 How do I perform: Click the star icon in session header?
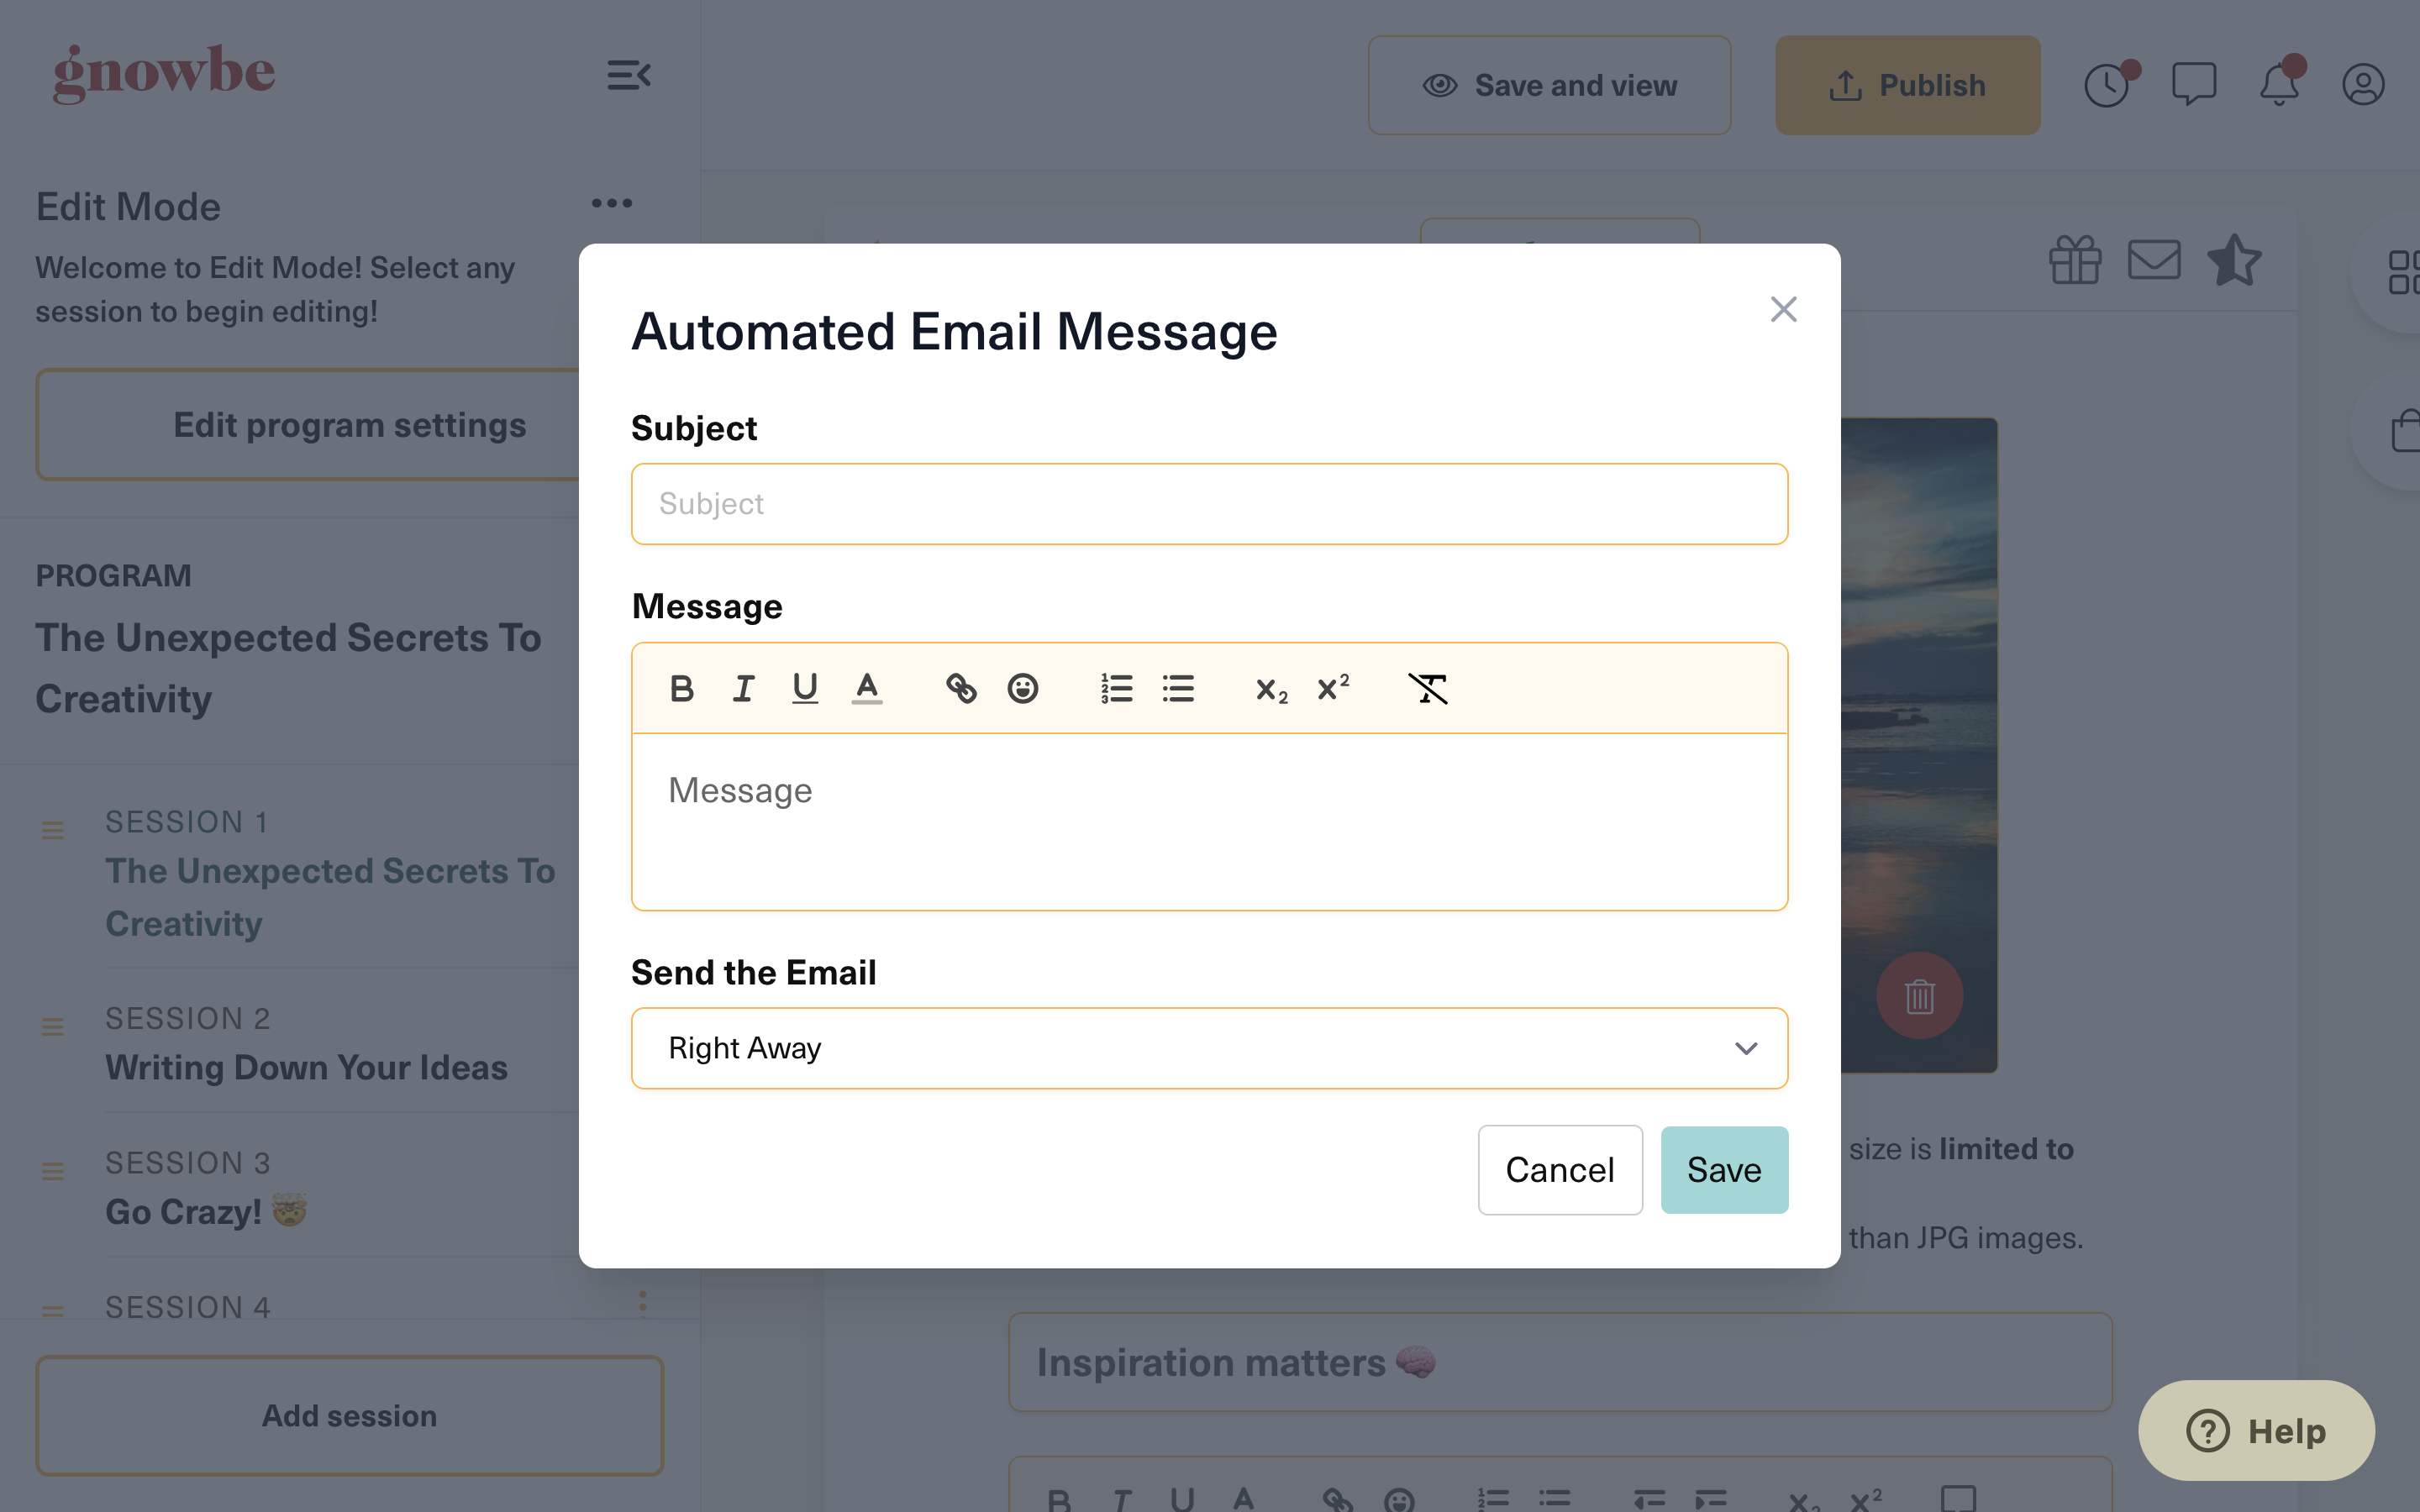click(x=2234, y=260)
